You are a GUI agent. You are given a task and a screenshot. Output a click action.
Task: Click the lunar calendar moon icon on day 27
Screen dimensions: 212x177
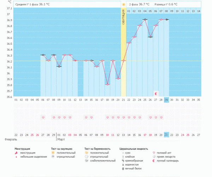pyautogui.click(x=156, y=94)
